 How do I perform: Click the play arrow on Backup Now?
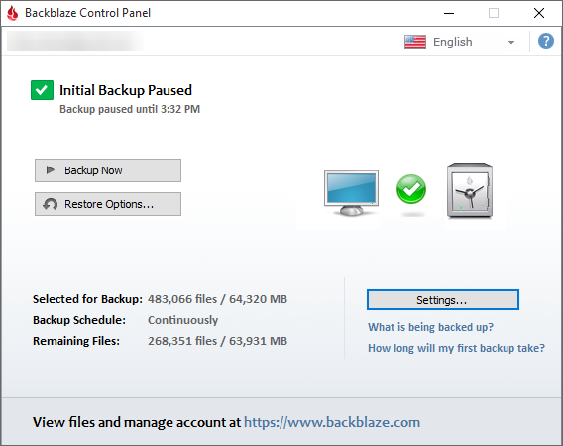pyautogui.click(x=51, y=170)
